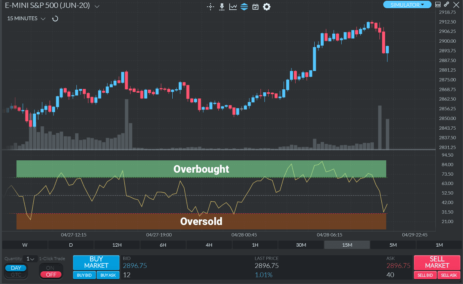The width and height of the screenshot is (463, 284).
Task: Open chart settings via gear icon
Action: point(266,7)
